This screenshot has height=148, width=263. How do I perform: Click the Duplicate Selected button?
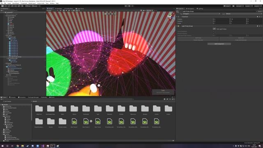pyautogui.click(x=241, y=40)
